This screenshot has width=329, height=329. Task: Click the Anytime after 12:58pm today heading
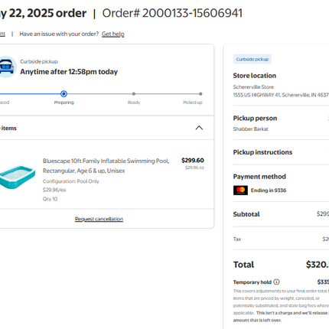point(69,72)
